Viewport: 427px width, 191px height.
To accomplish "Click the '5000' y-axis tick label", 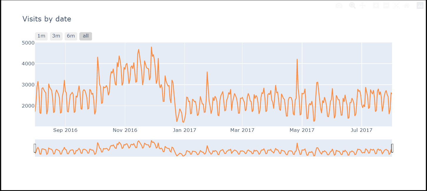I will coord(28,43).
